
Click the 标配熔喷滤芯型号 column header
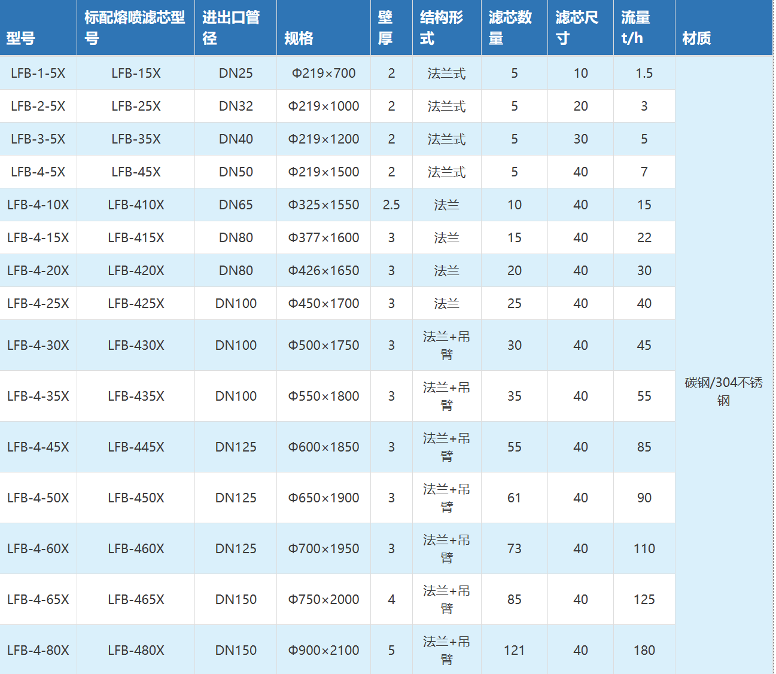(x=136, y=28)
